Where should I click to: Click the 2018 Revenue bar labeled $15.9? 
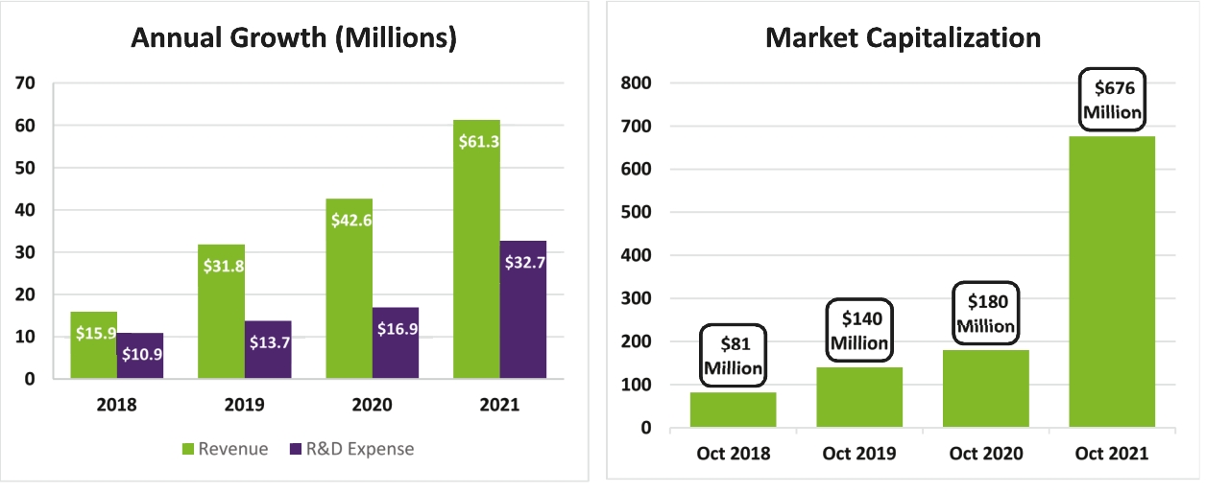93,345
